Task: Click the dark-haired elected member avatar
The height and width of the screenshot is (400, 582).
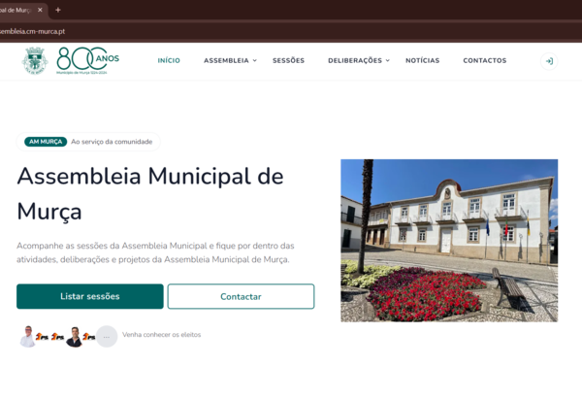Action: [x=74, y=336]
